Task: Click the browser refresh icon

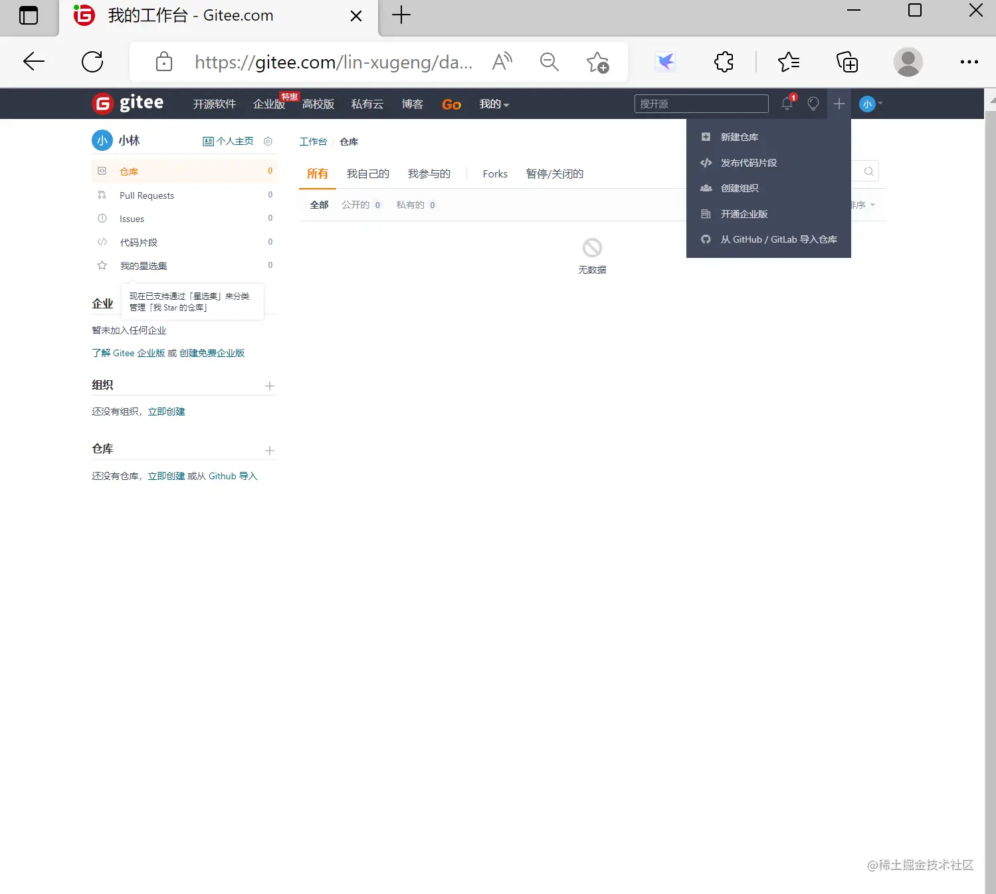Action: (x=92, y=62)
